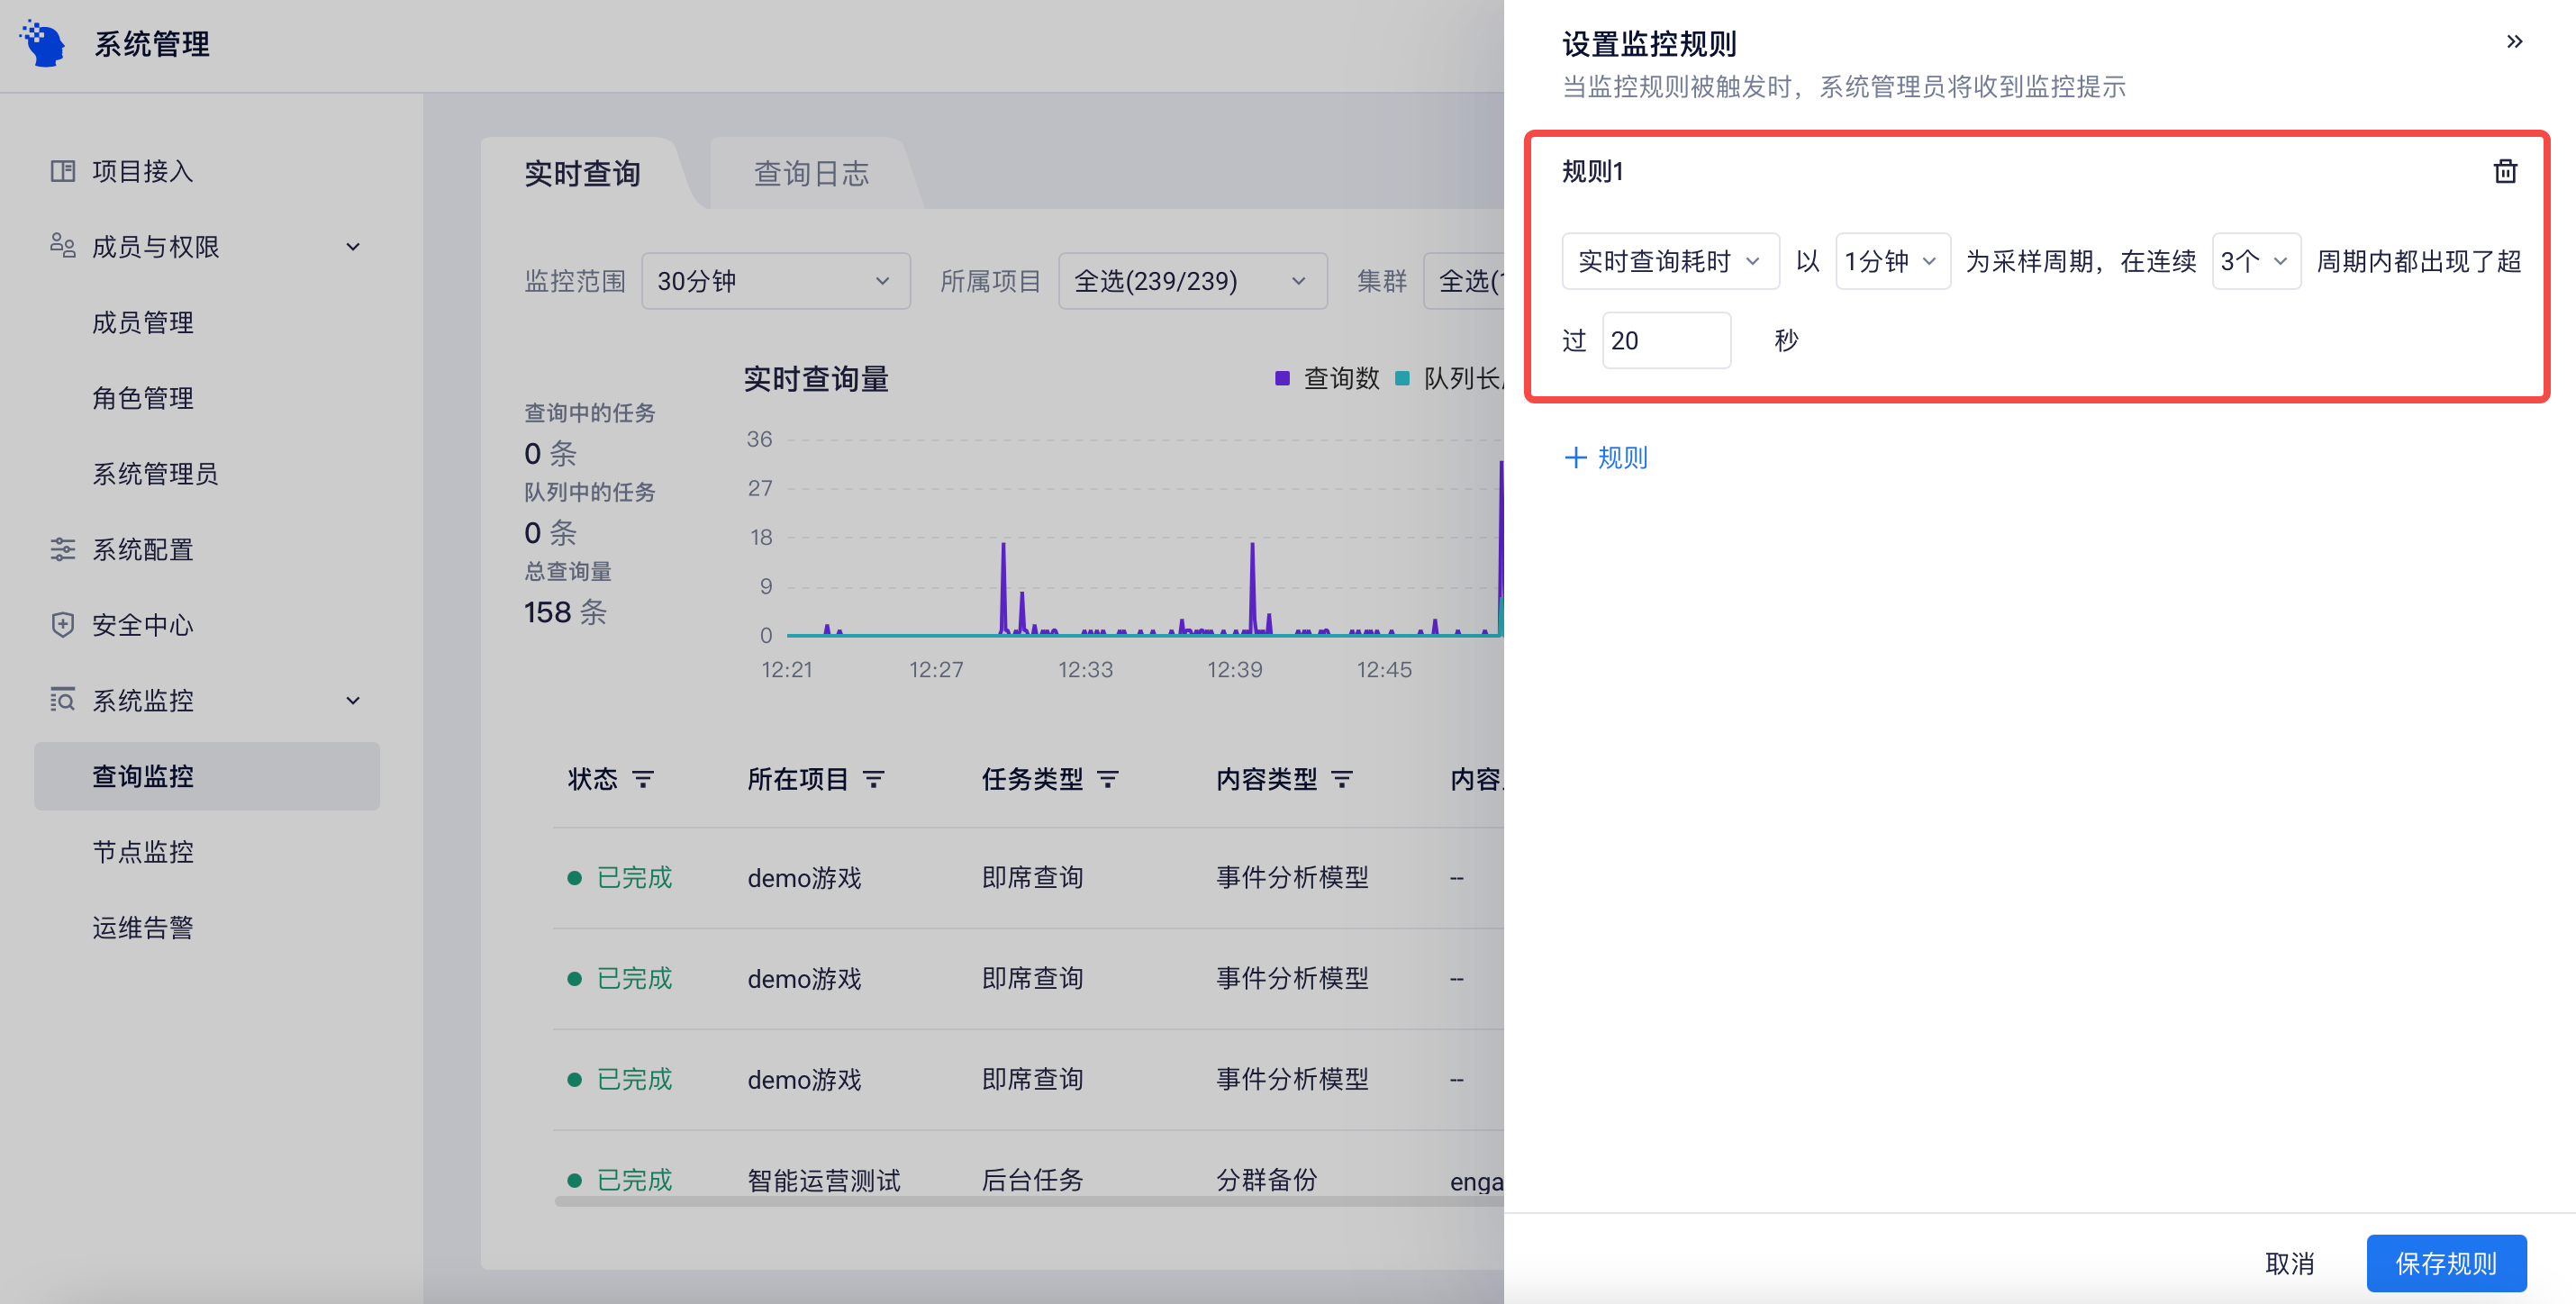
Task: Click the 所在项目 column filter icon
Action: coord(873,779)
